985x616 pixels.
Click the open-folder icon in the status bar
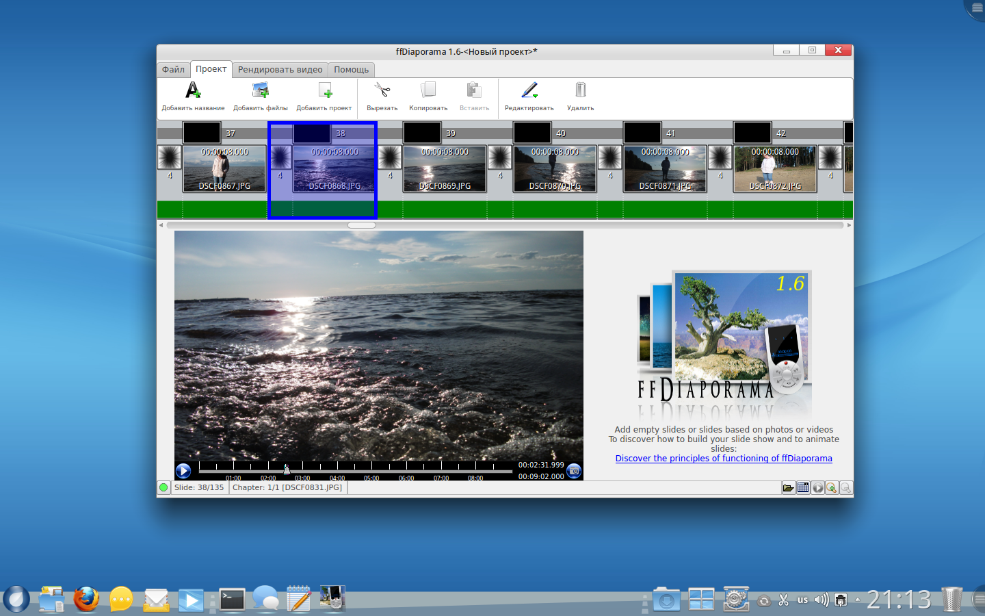click(789, 488)
